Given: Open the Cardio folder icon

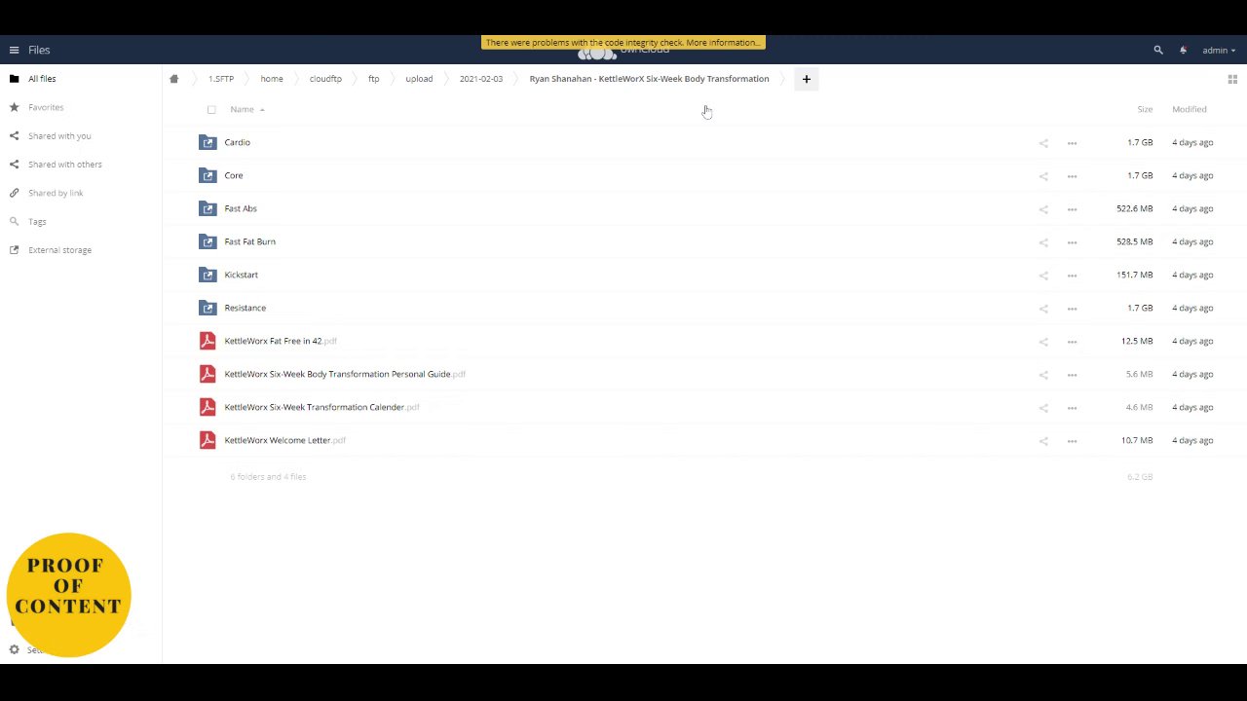Looking at the screenshot, I should [208, 142].
